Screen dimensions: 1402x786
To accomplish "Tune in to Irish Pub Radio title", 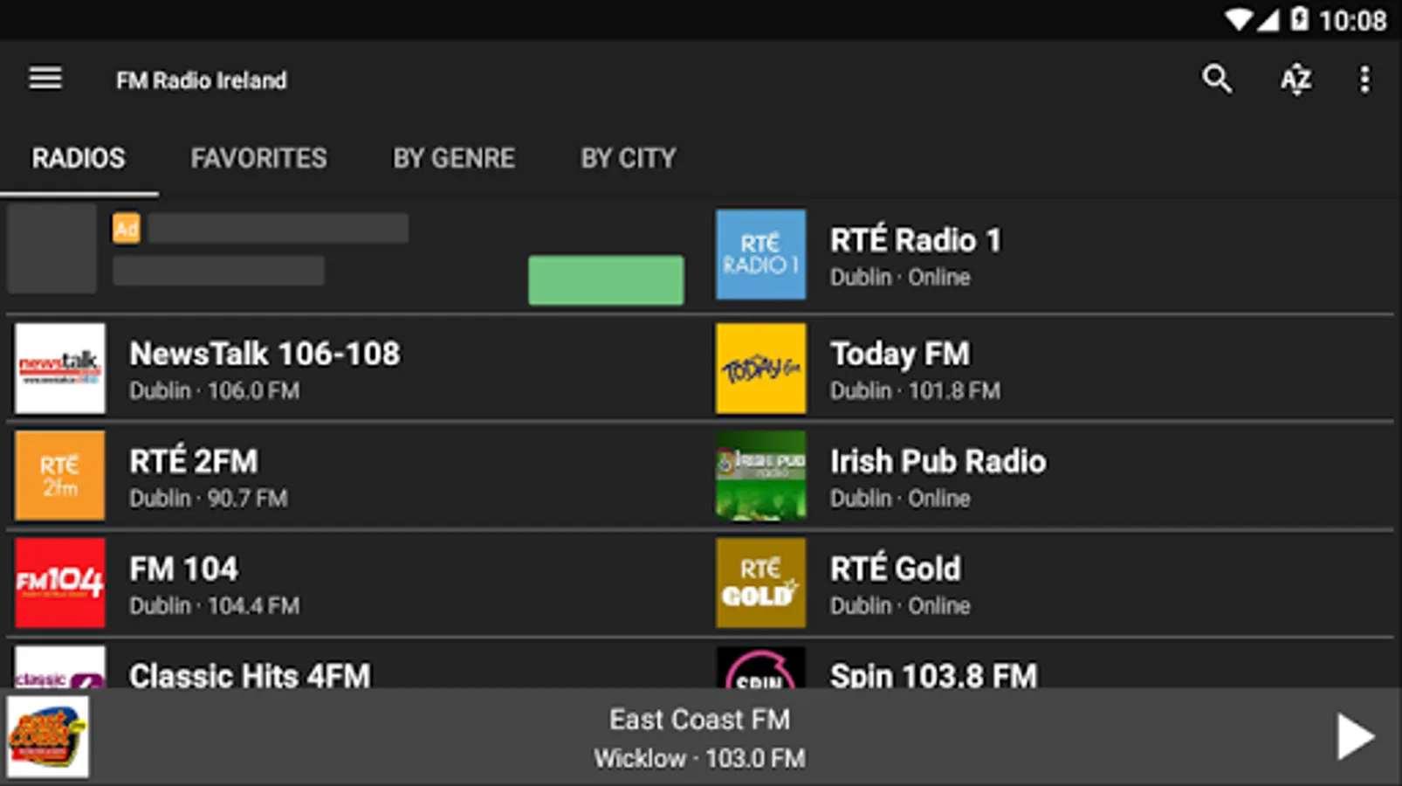I will (938, 461).
